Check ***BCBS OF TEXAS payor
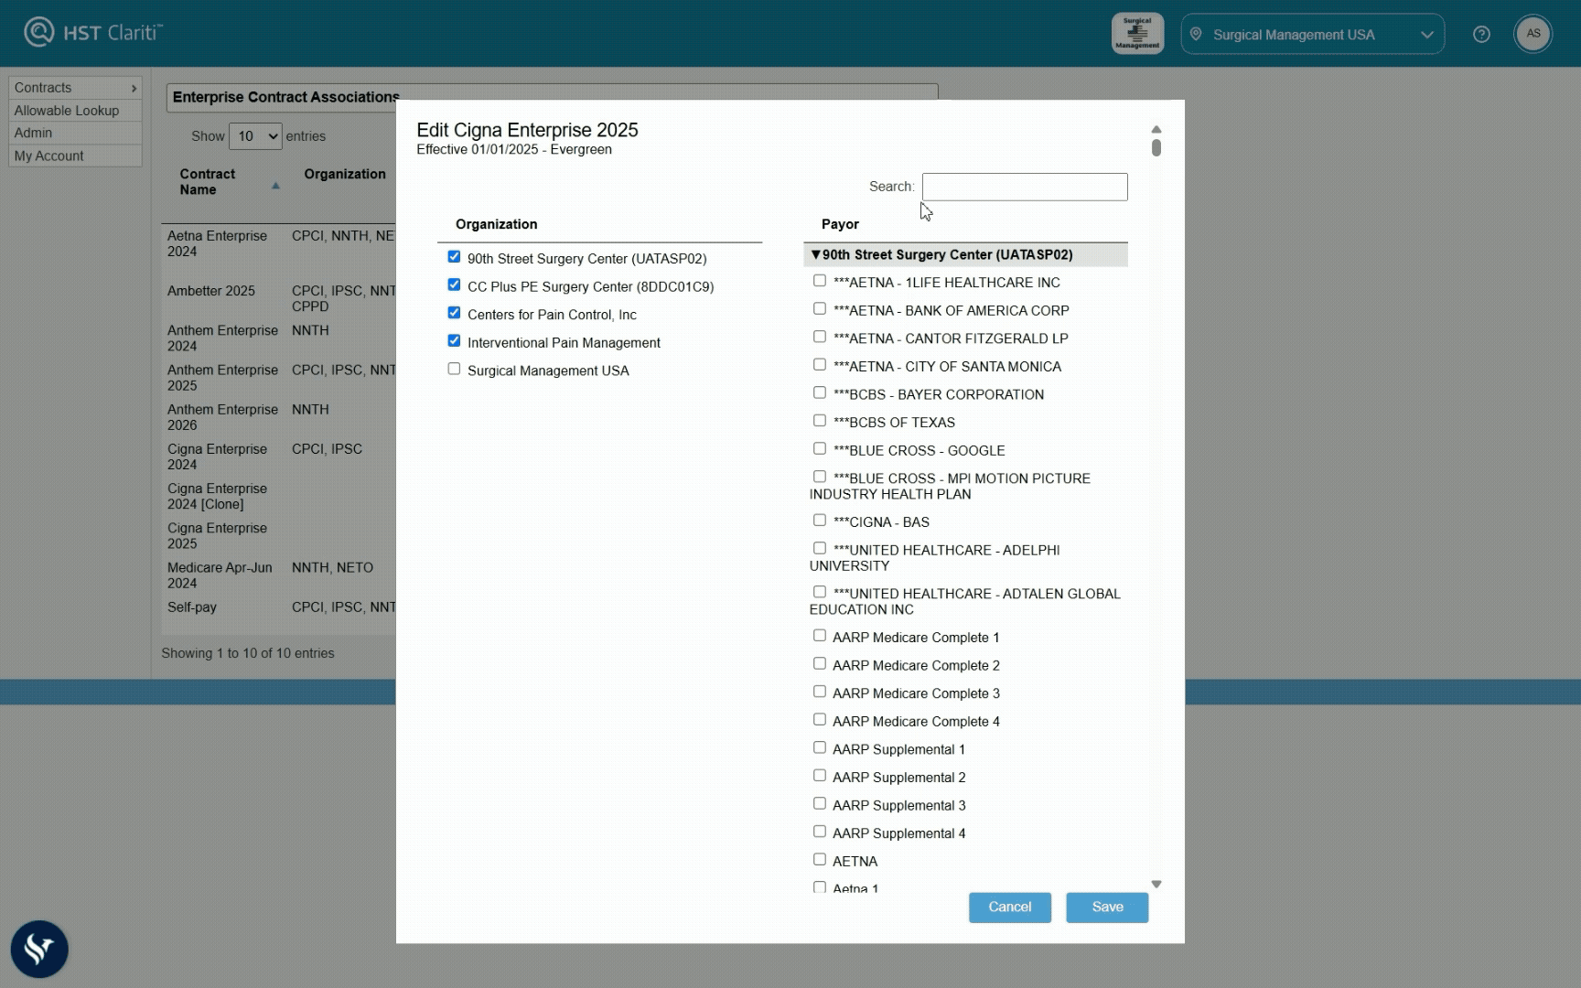Image resolution: width=1581 pixels, height=988 pixels. (x=820, y=421)
